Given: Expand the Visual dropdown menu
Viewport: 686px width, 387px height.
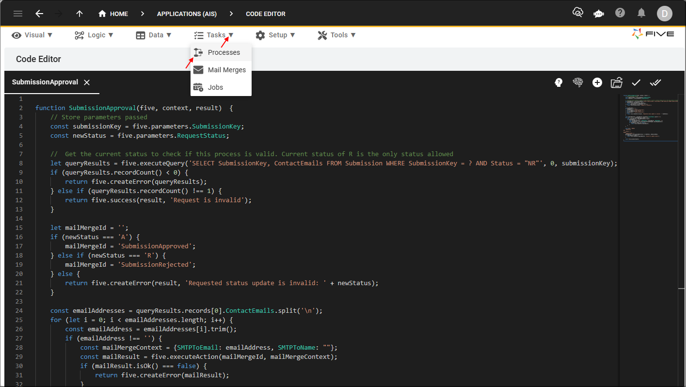Looking at the screenshot, I should pos(32,35).
